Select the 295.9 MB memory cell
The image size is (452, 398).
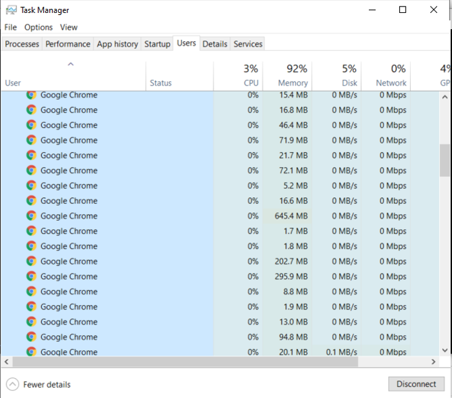288,276
